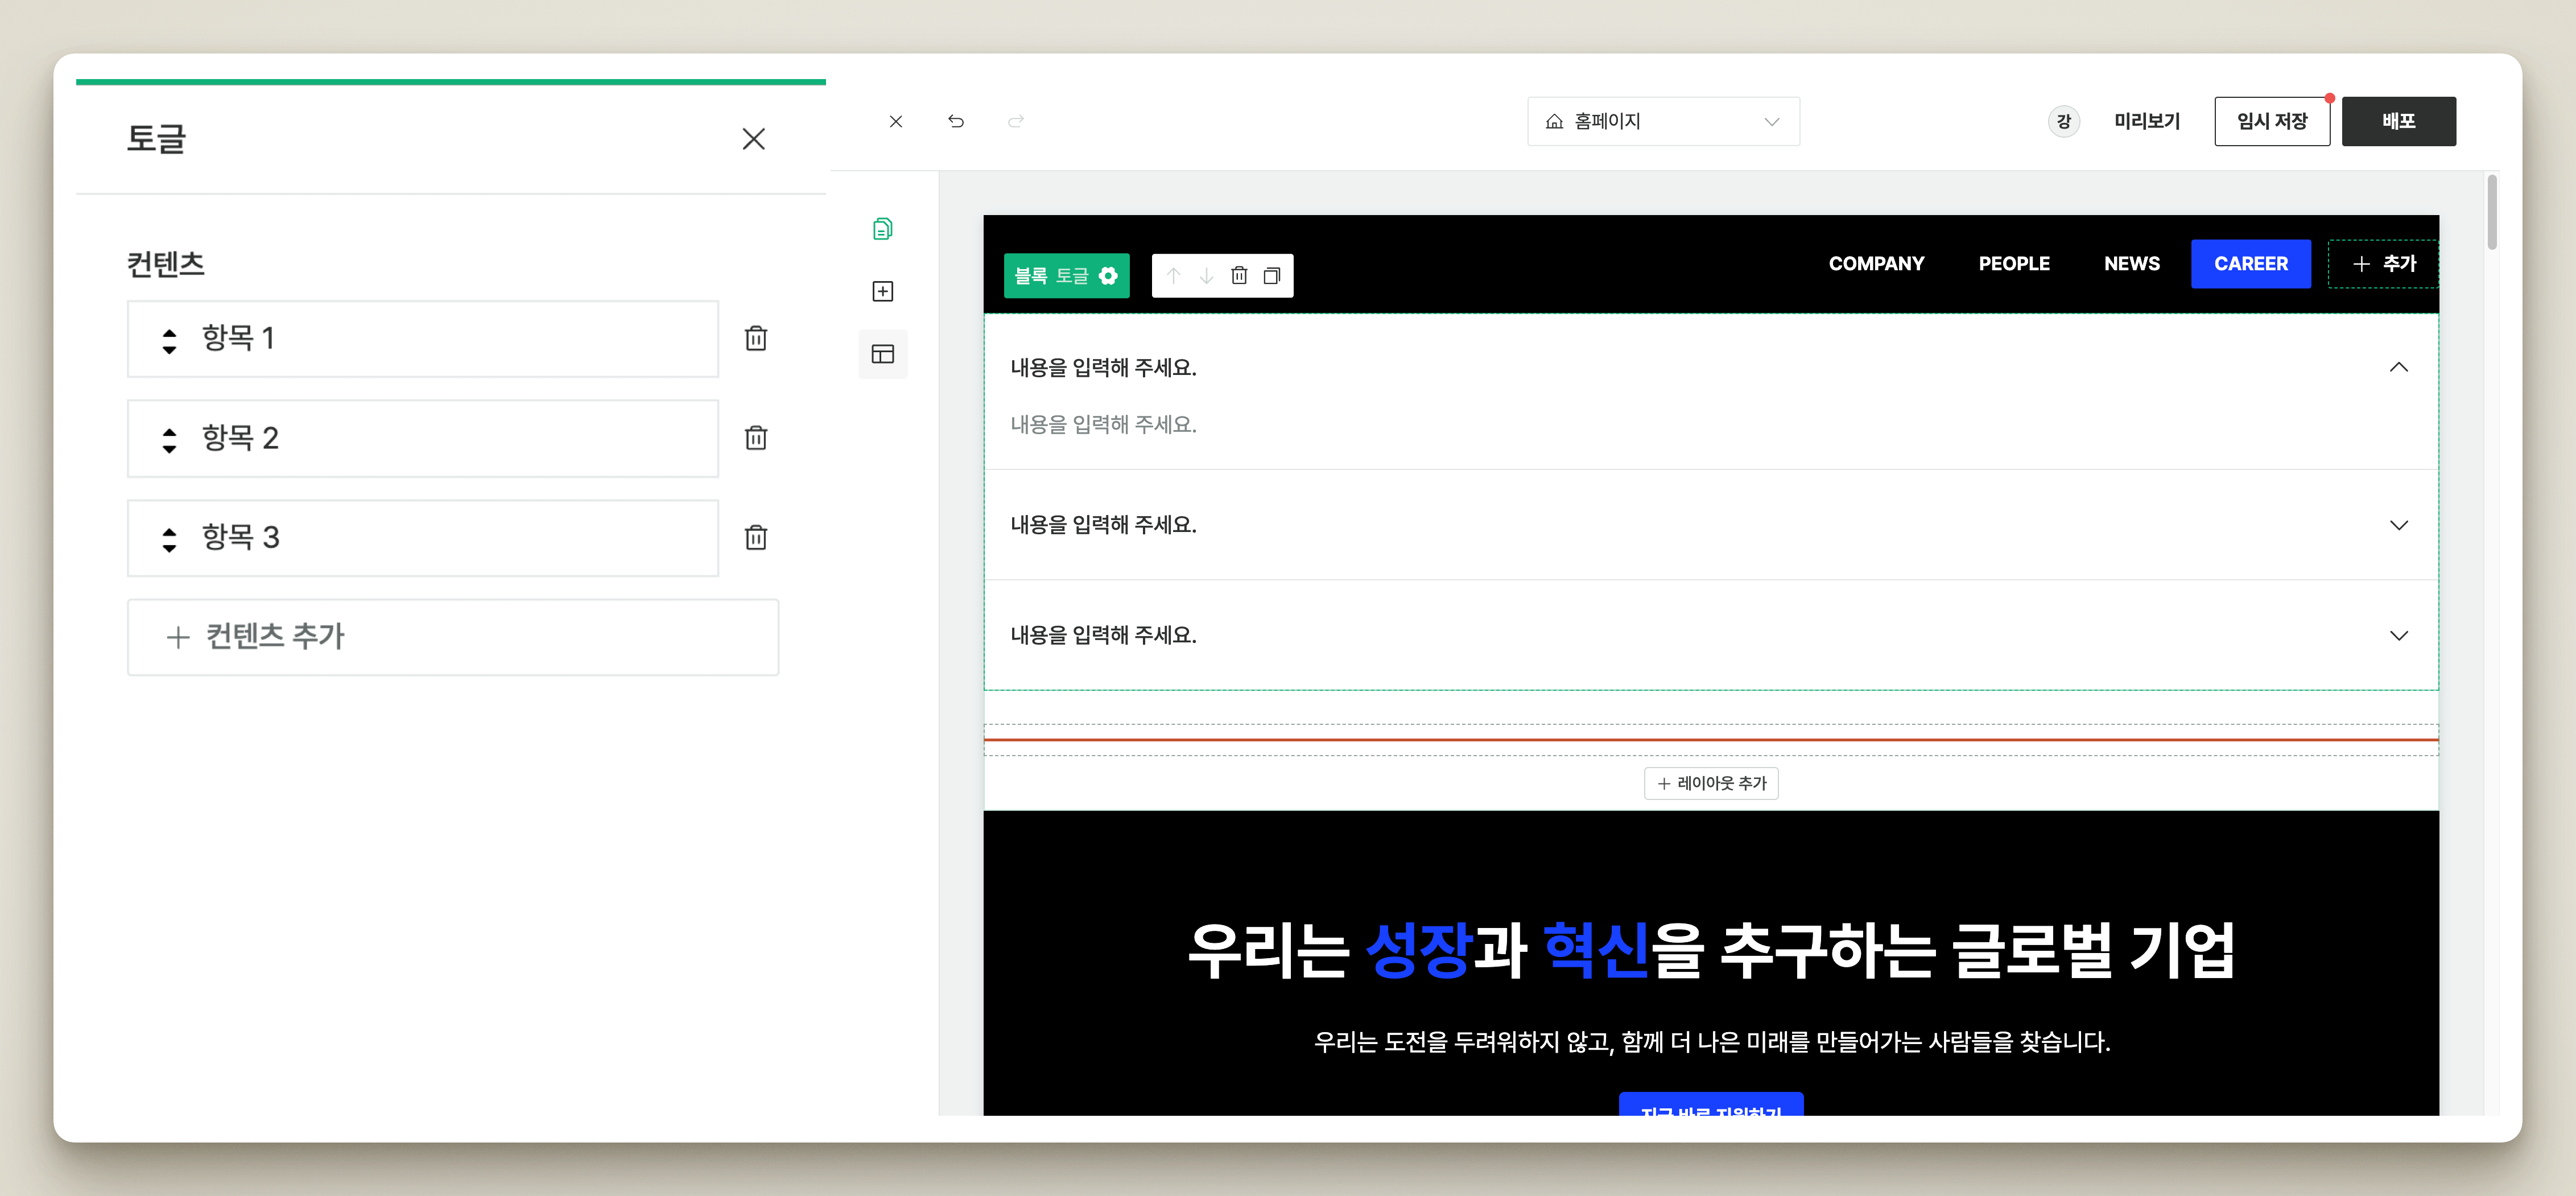Screen dimensions: 2576x1196
Task: Edit the first toggle title text
Action: pos(1103,368)
